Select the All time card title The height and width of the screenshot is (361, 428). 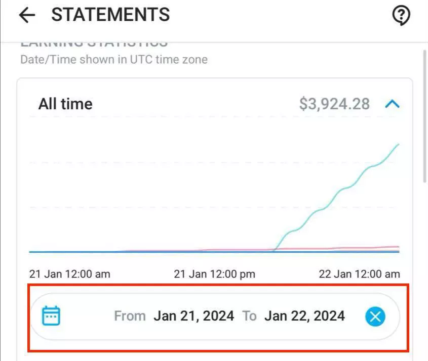[65, 104]
